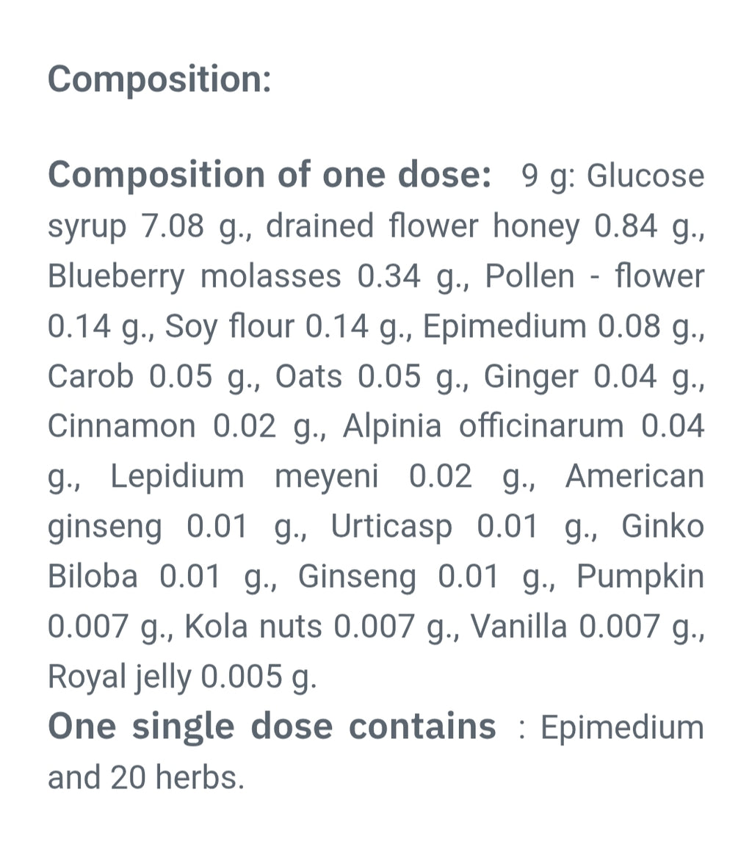This screenshot has width=752, height=847.
Task: Click the word 'Carob'
Action: [90, 376]
